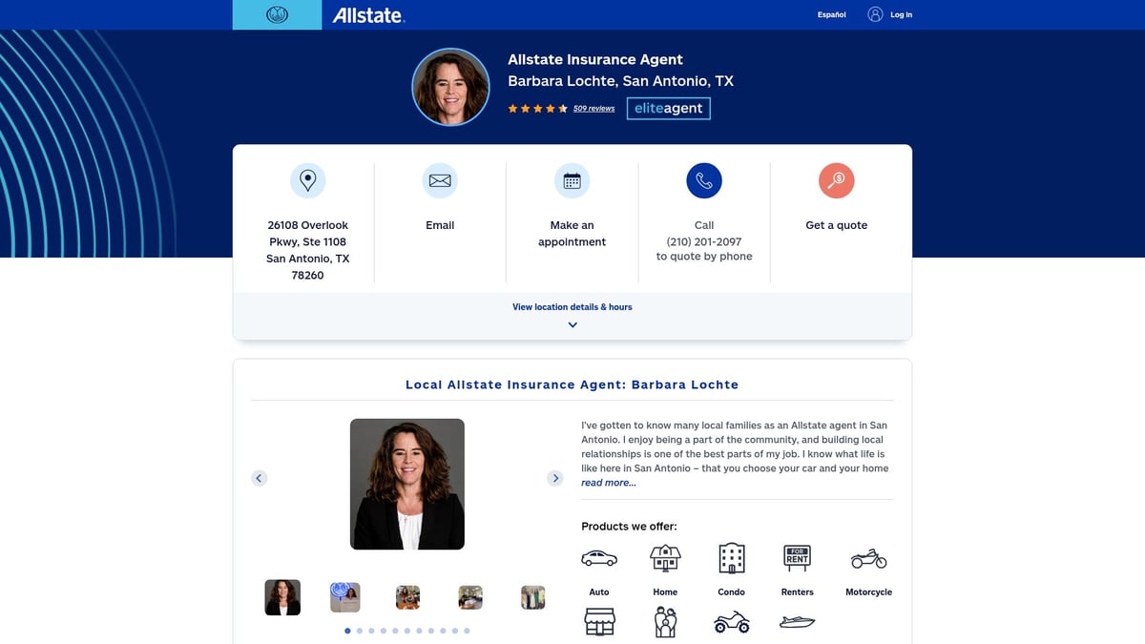Select the Motorcycle insurance icon
The image size is (1145, 644).
(868, 558)
